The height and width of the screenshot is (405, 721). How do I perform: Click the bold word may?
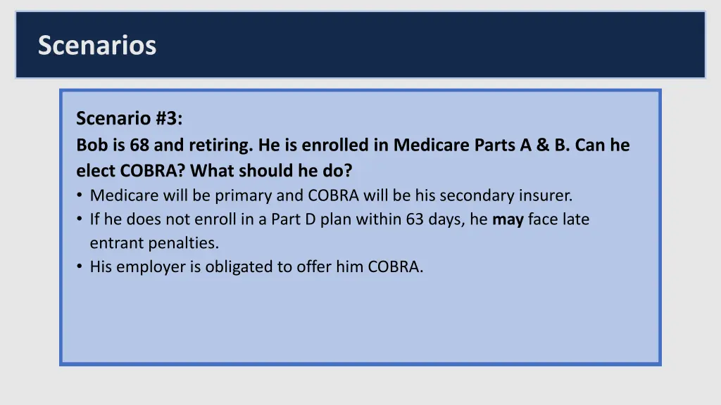pos(508,220)
